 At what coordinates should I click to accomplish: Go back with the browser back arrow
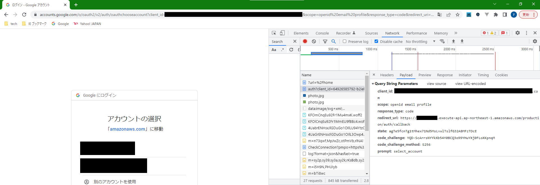[x=6, y=15]
